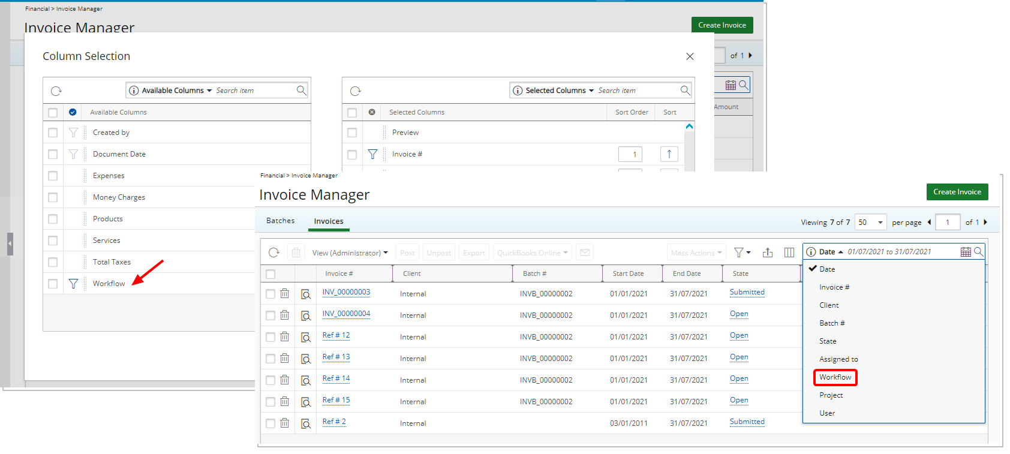This screenshot has height=454, width=1010.
Task: Click filter funnel icon on Created by row
Action: 73,133
